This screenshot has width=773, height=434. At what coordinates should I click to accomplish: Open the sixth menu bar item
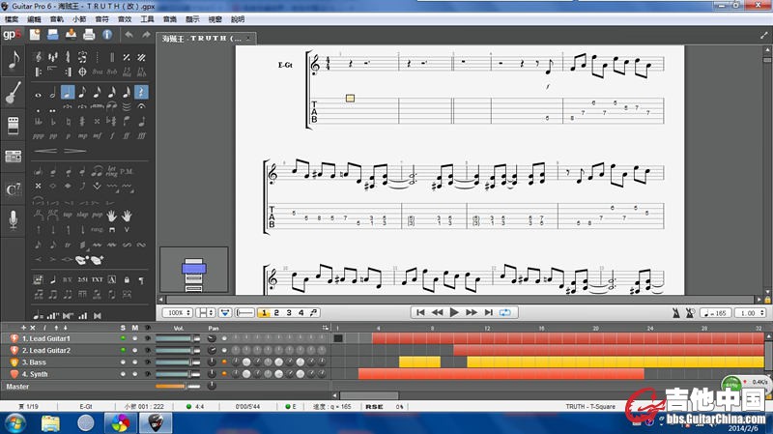click(125, 19)
